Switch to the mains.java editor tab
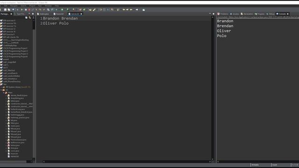This screenshot has width=299, height=168. point(43,14)
